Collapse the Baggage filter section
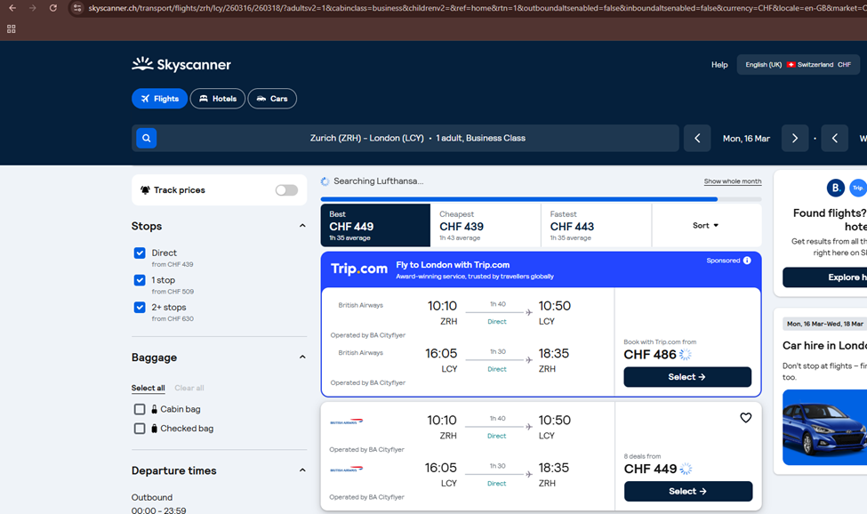Image resolution: width=867 pixels, height=514 pixels. (x=302, y=357)
